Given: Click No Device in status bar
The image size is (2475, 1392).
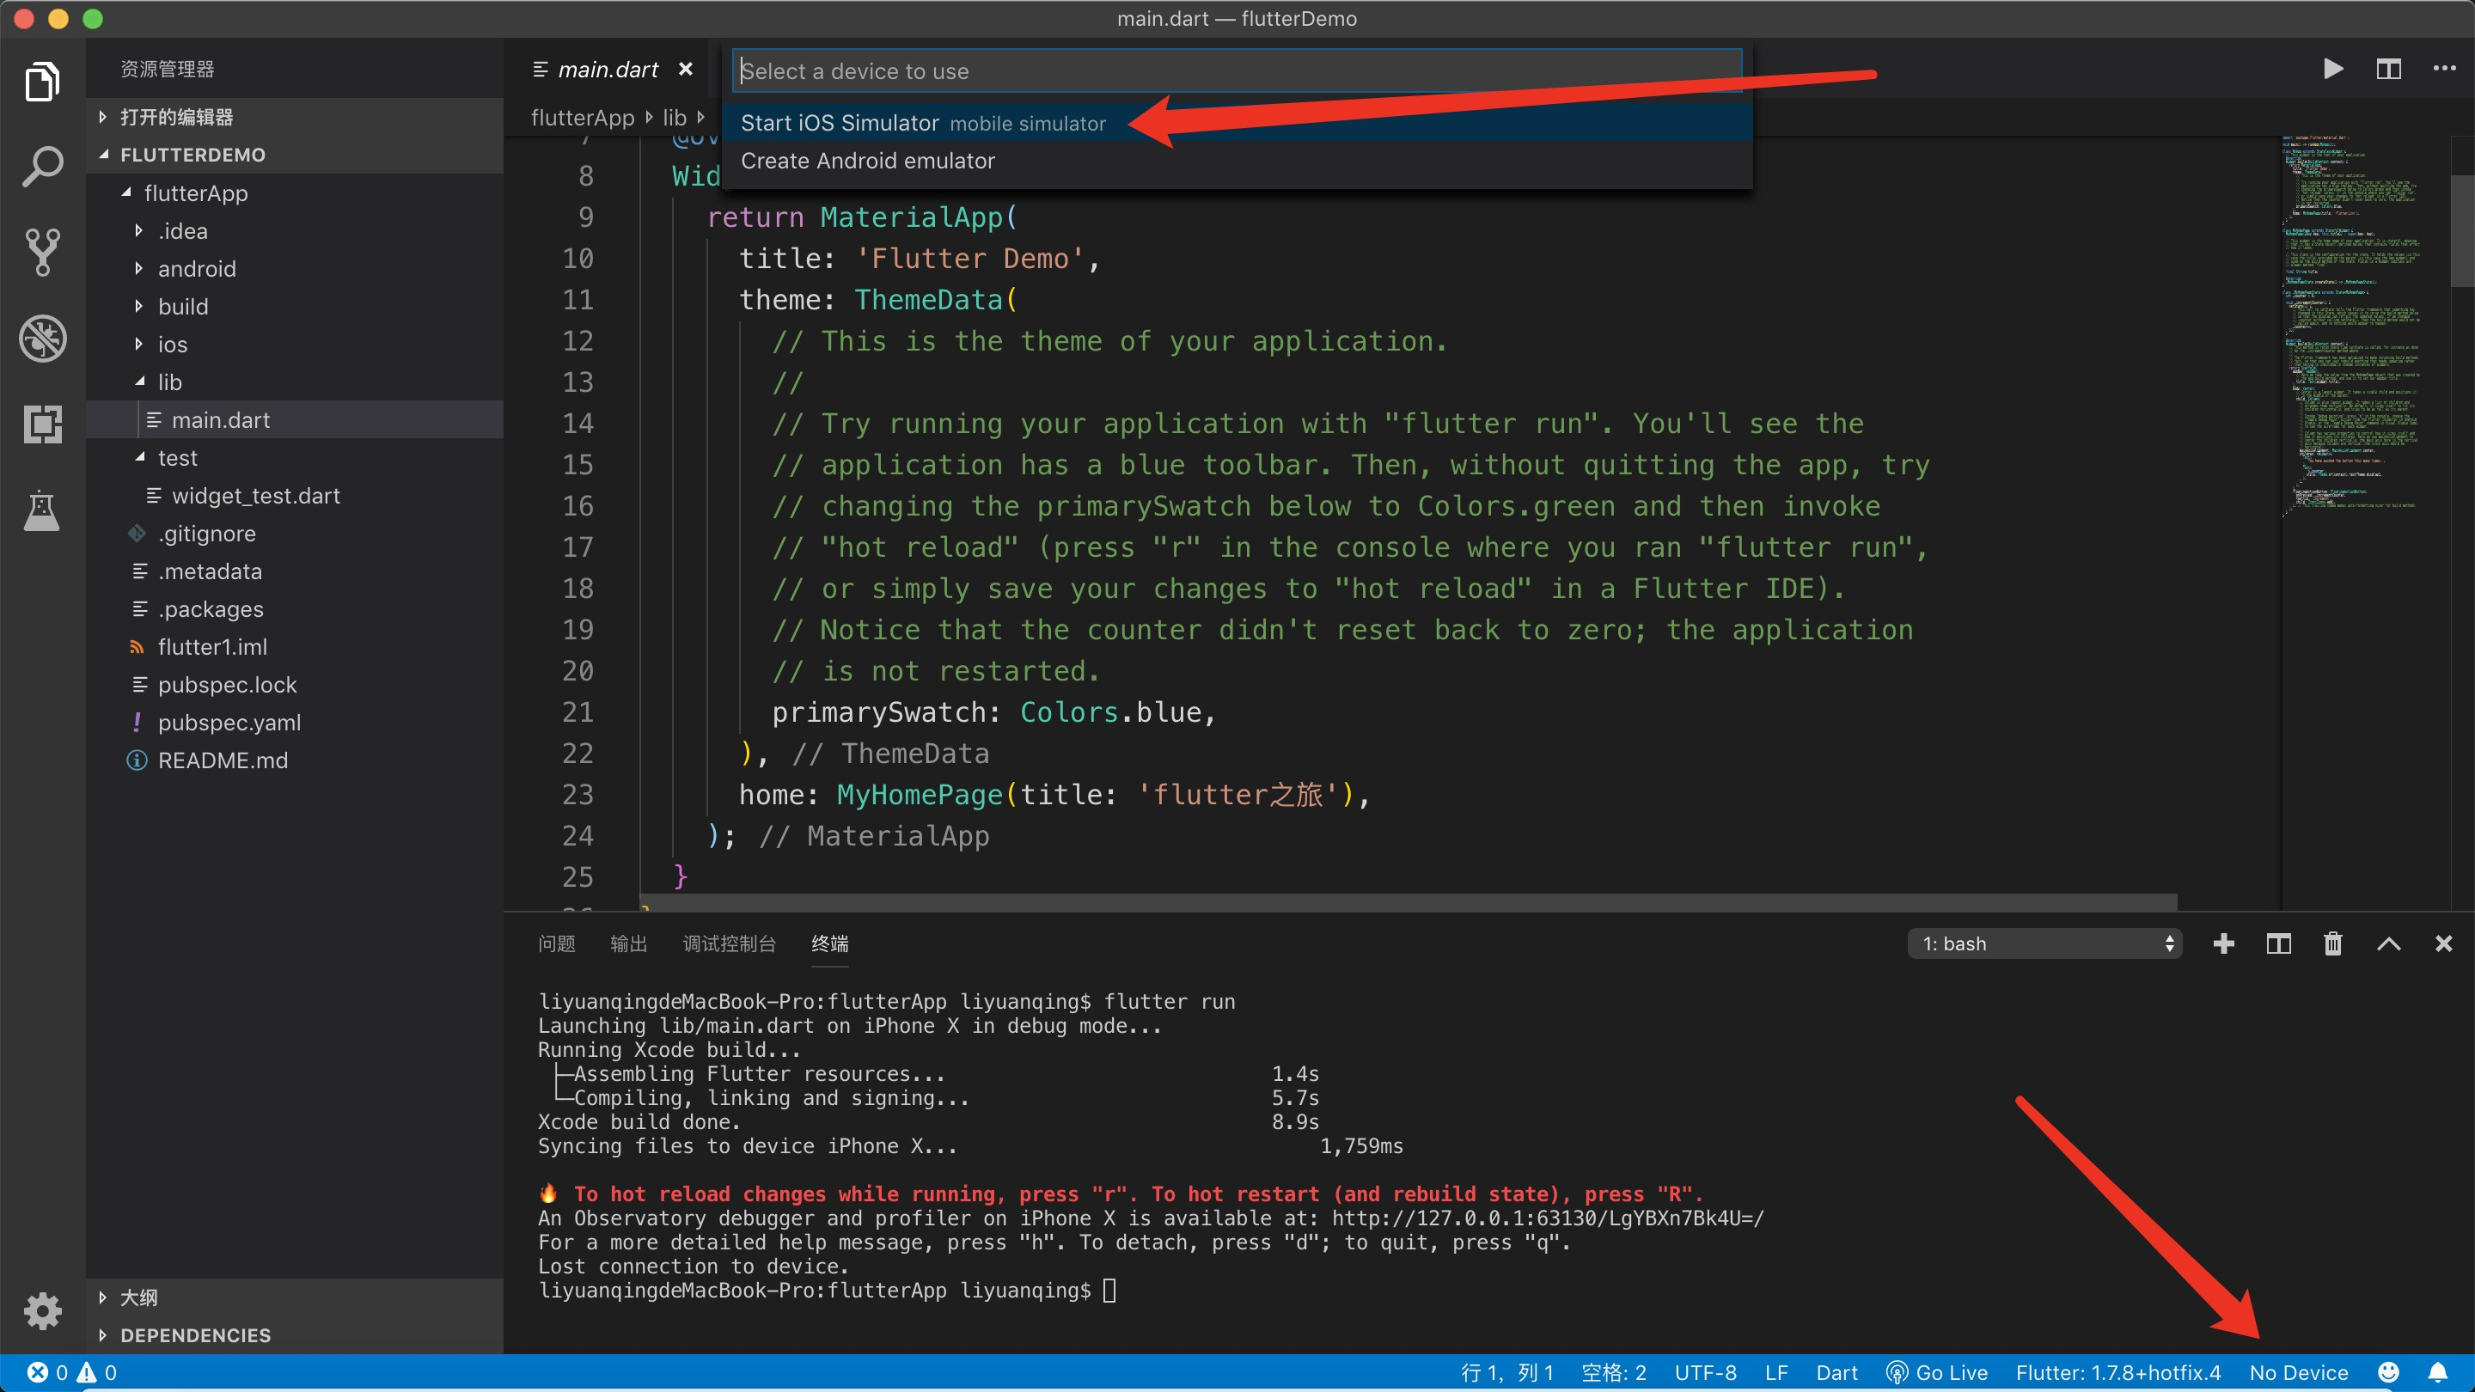Looking at the screenshot, I should tap(2298, 1372).
